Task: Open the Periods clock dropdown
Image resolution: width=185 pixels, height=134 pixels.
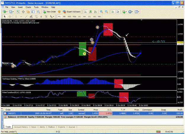Action: click(131, 12)
